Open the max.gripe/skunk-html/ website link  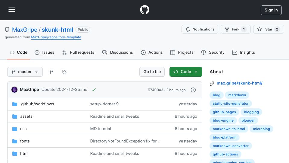pos(239,83)
